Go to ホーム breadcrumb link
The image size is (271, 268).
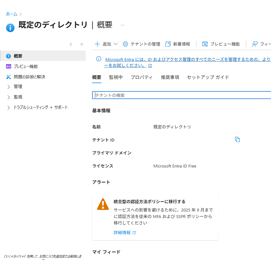tap(11, 14)
